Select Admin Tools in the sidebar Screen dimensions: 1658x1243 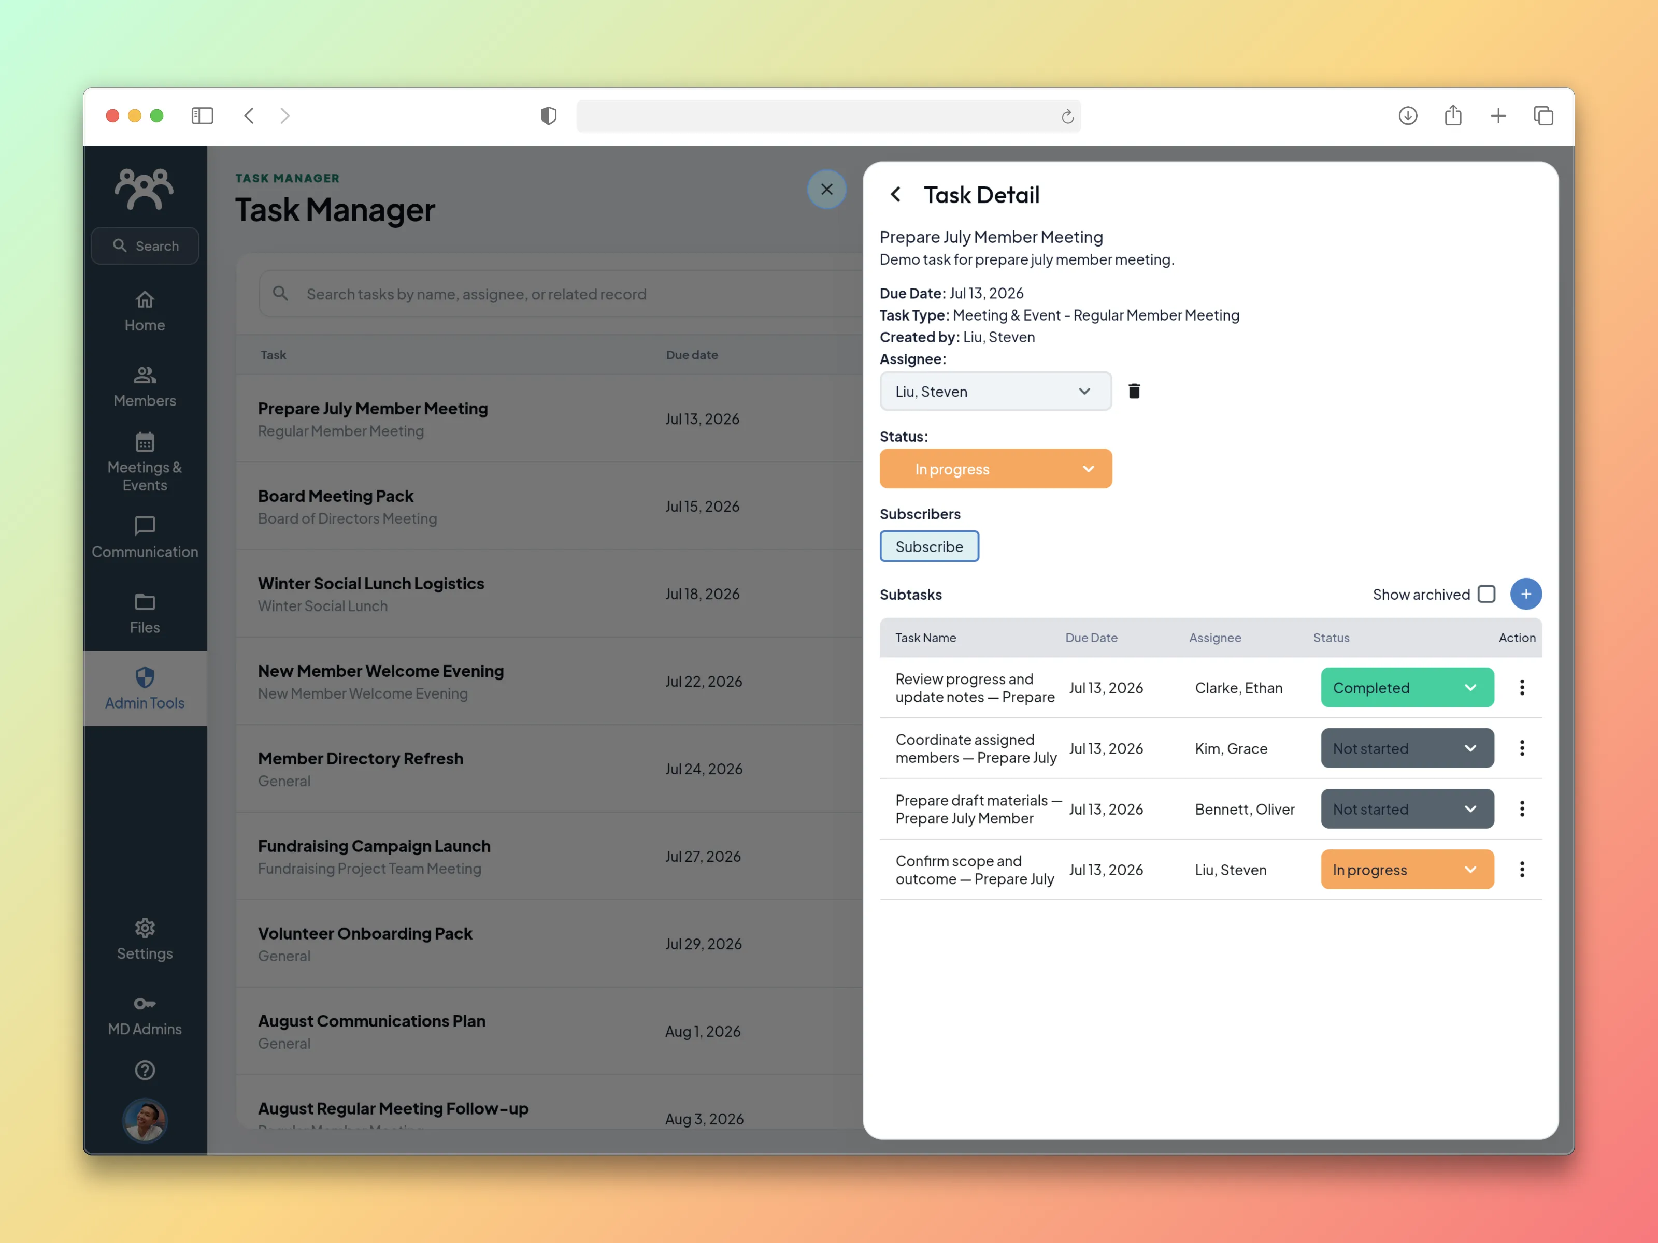[x=145, y=688]
